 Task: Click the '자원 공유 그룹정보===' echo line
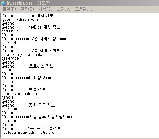(34, 129)
